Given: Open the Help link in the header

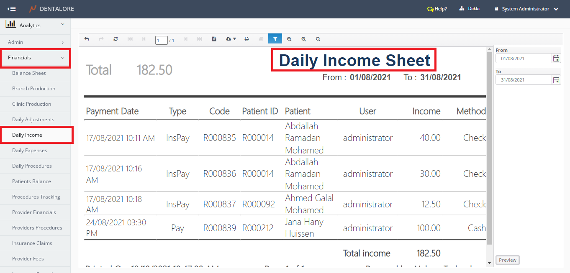Looking at the screenshot, I should [437, 9].
